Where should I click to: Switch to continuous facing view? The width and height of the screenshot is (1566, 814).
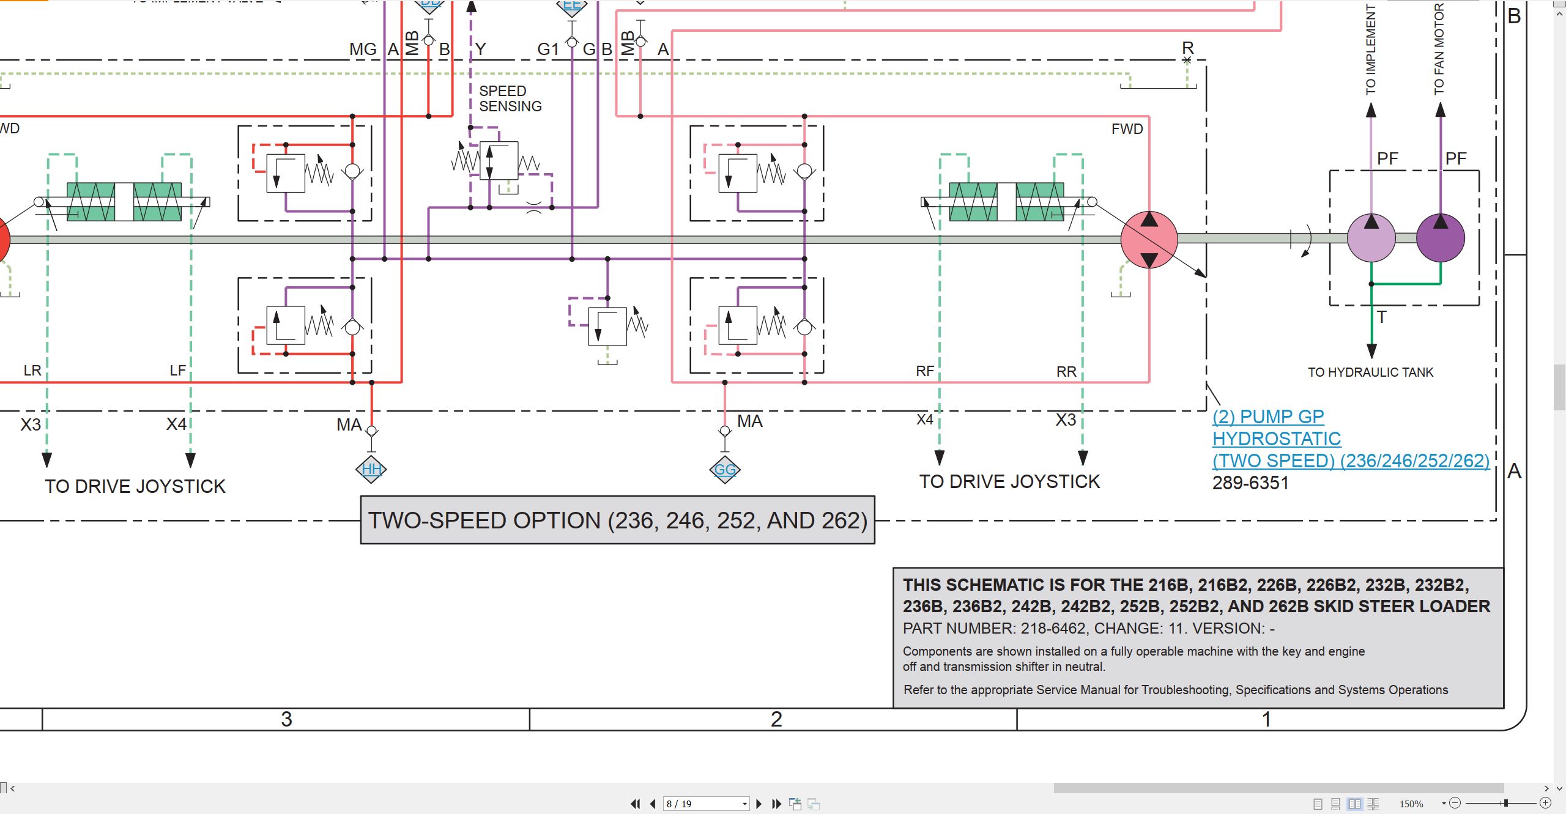[1373, 804]
